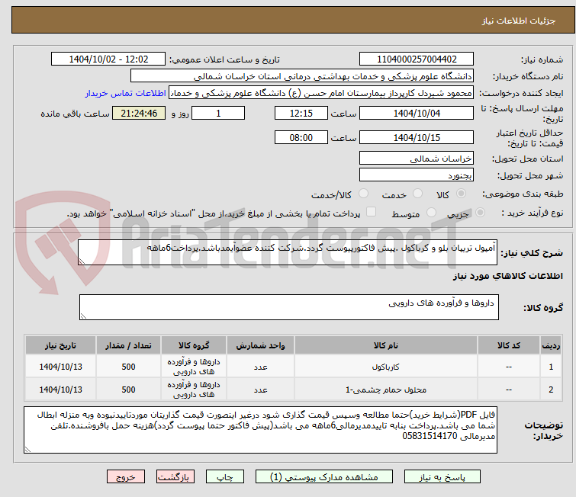
Task: Click the خروج exit button
Action: click(x=126, y=477)
